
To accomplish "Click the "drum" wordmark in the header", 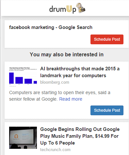I will click(57, 9).
